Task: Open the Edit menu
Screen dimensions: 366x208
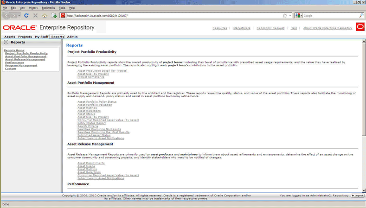Action: (x=13, y=8)
